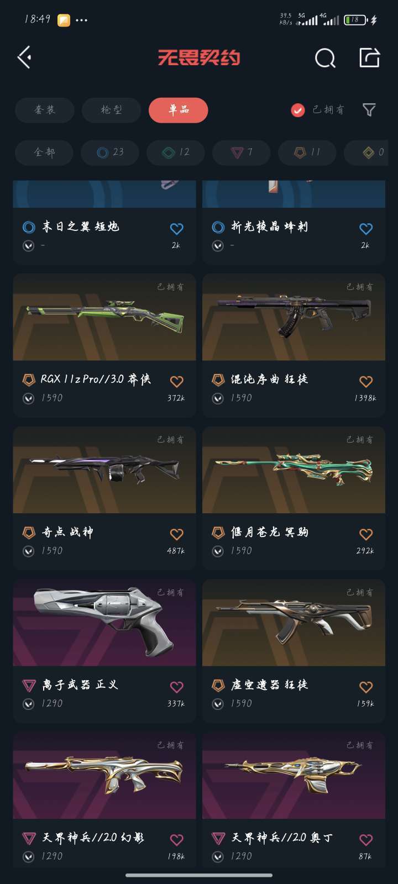398x884 pixels.
Task: Like the 离子武器 正义 heart icon
Action: coord(176,687)
